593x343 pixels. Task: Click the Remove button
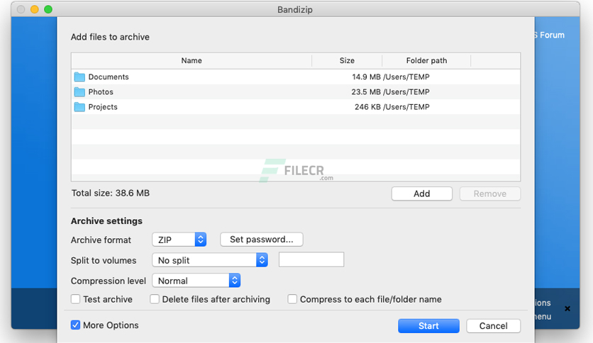pyautogui.click(x=490, y=193)
